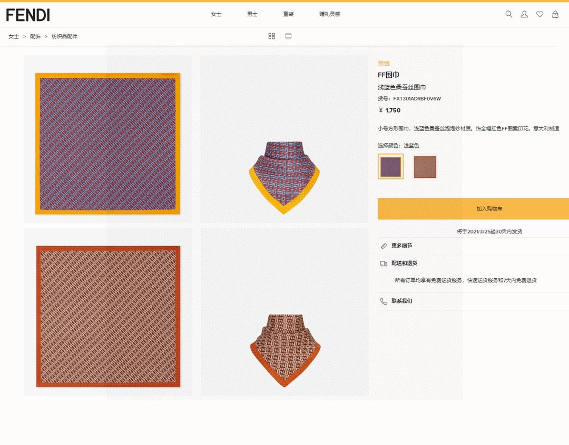Open the user account icon

[x=524, y=14]
